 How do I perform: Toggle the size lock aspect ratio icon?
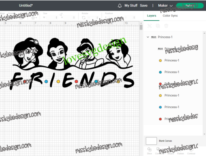pos(61,15)
